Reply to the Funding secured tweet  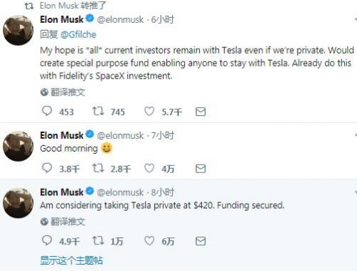coord(47,240)
